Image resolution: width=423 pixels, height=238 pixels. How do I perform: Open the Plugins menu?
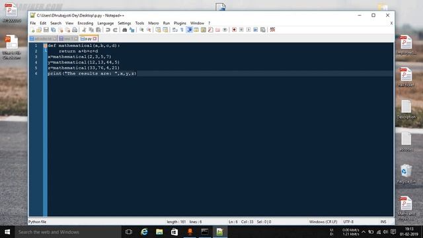[x=180, y=23]
